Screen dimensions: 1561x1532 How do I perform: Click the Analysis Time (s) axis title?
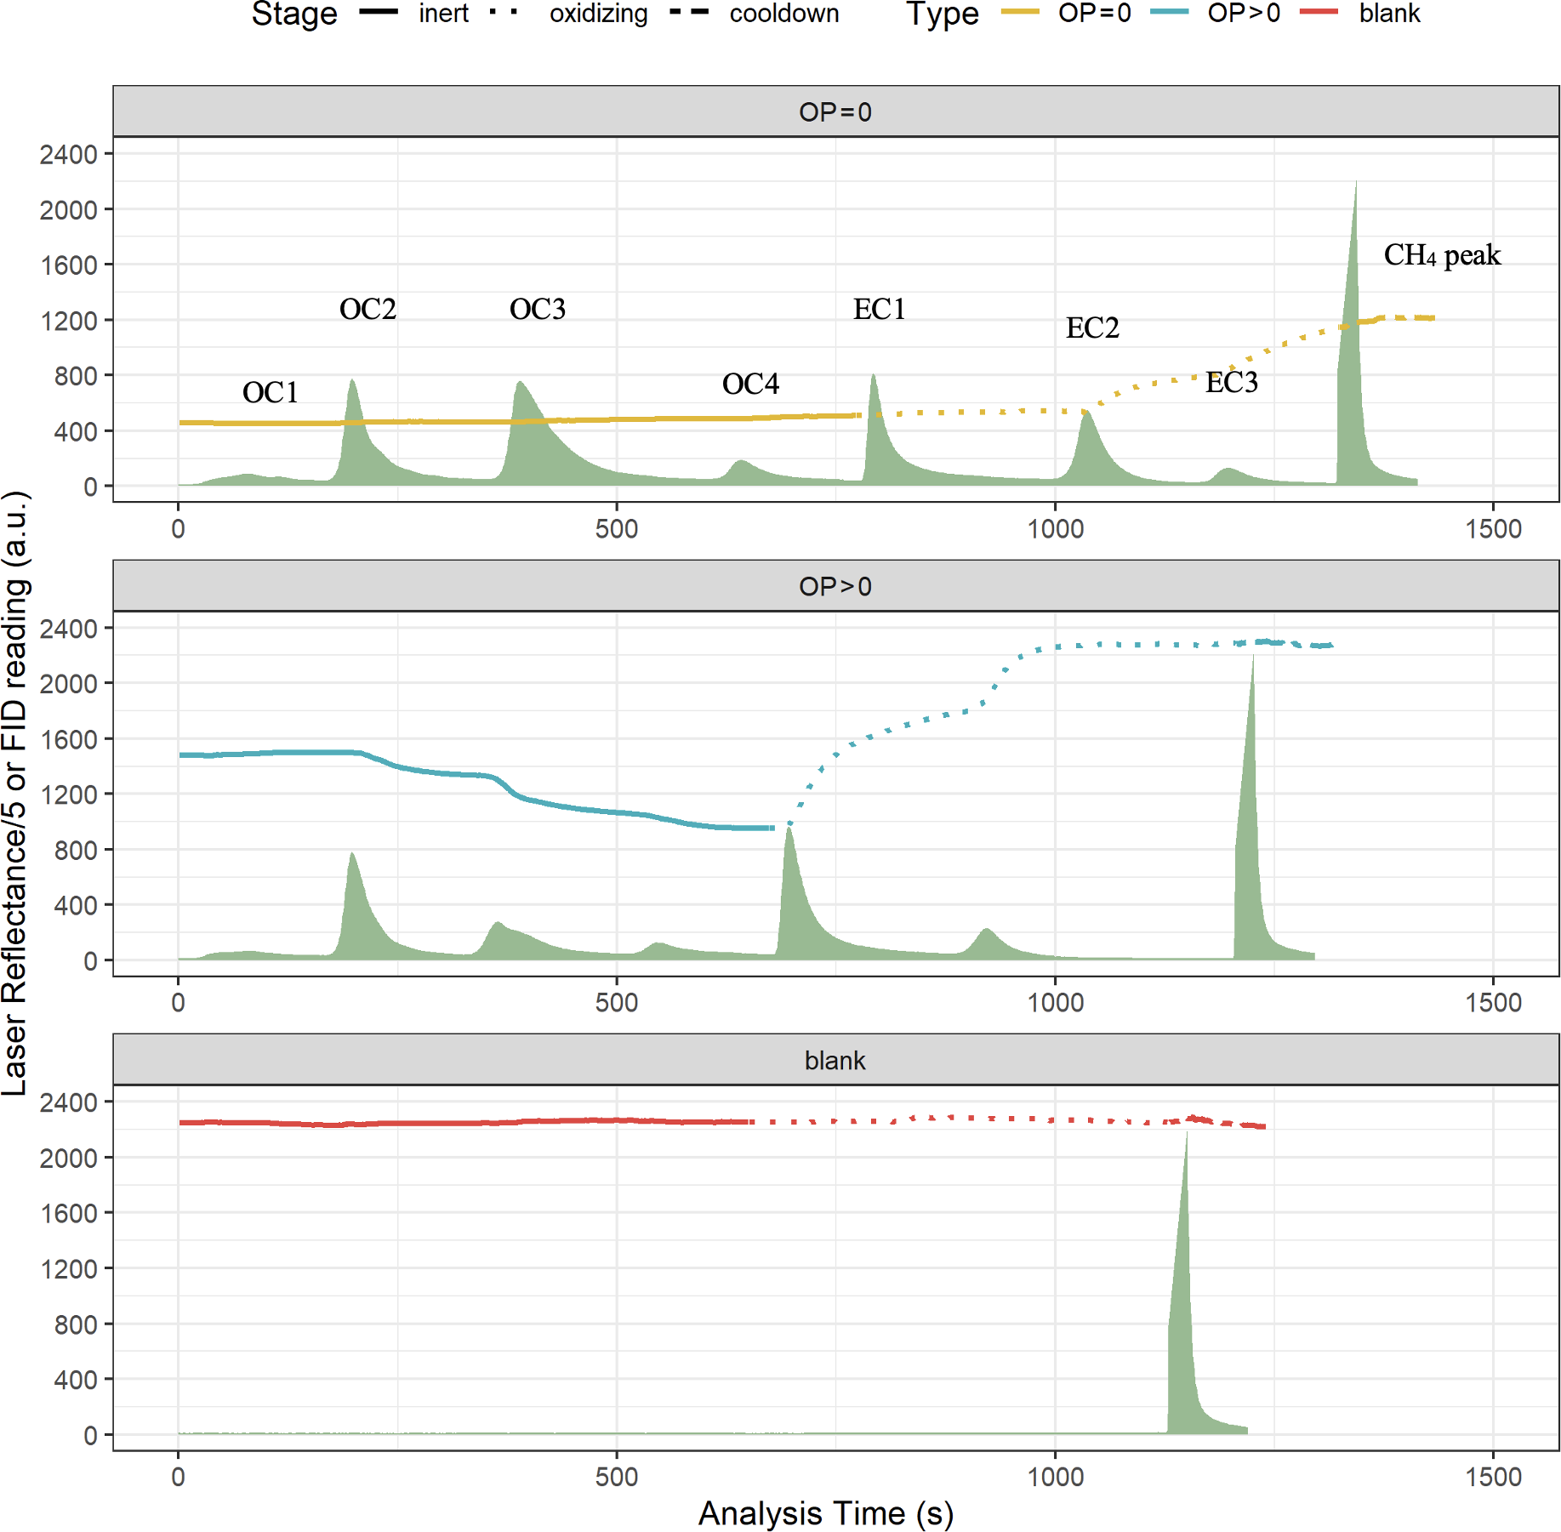(825, 1513)
